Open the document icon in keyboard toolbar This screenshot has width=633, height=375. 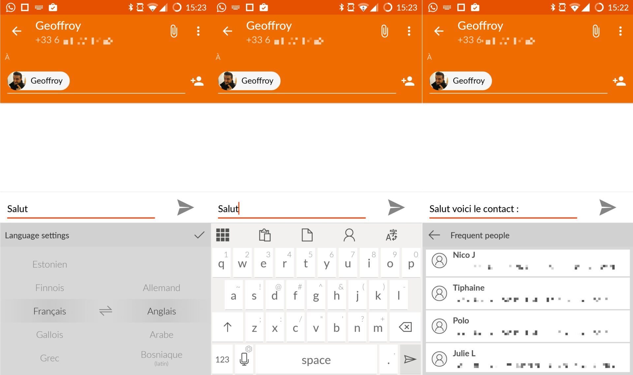[x=307, y=235]
